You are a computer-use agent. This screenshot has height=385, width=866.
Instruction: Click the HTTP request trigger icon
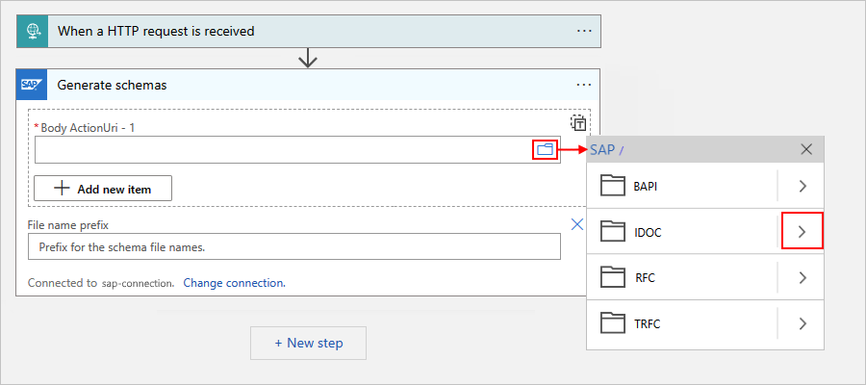point(33,31)
